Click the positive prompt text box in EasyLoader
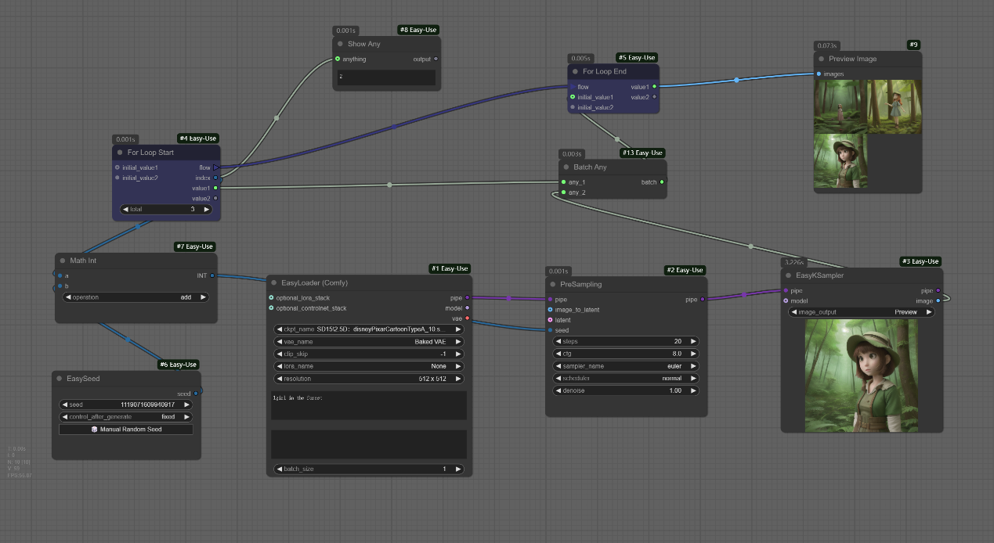This screenshot has height=543, width=994. pyautogui.click(x=368, y=405)
